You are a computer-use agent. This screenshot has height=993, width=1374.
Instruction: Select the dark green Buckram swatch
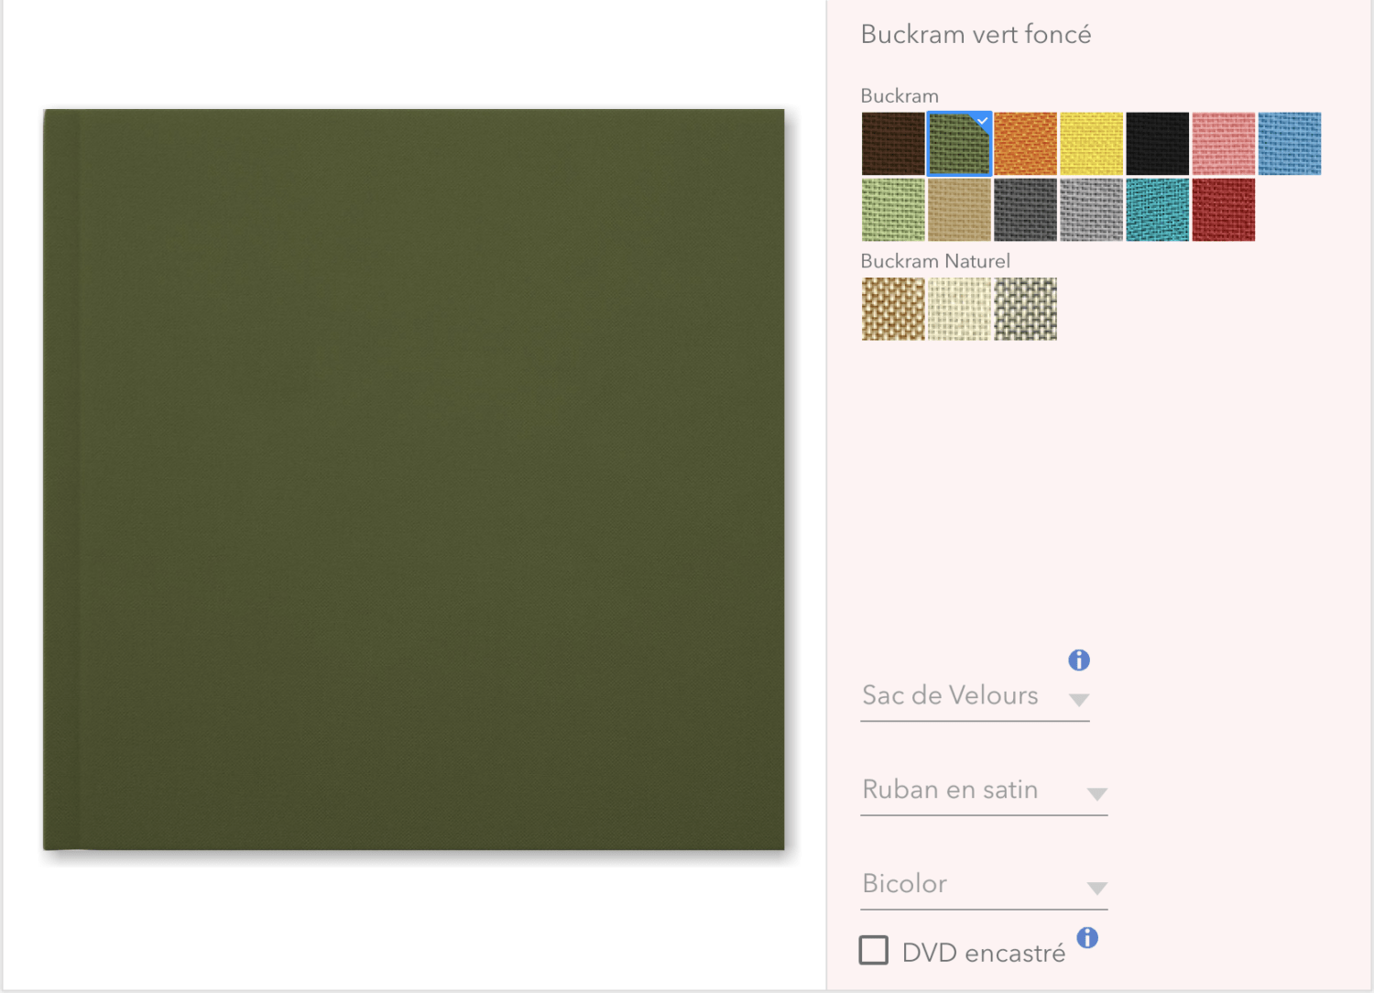959,144
